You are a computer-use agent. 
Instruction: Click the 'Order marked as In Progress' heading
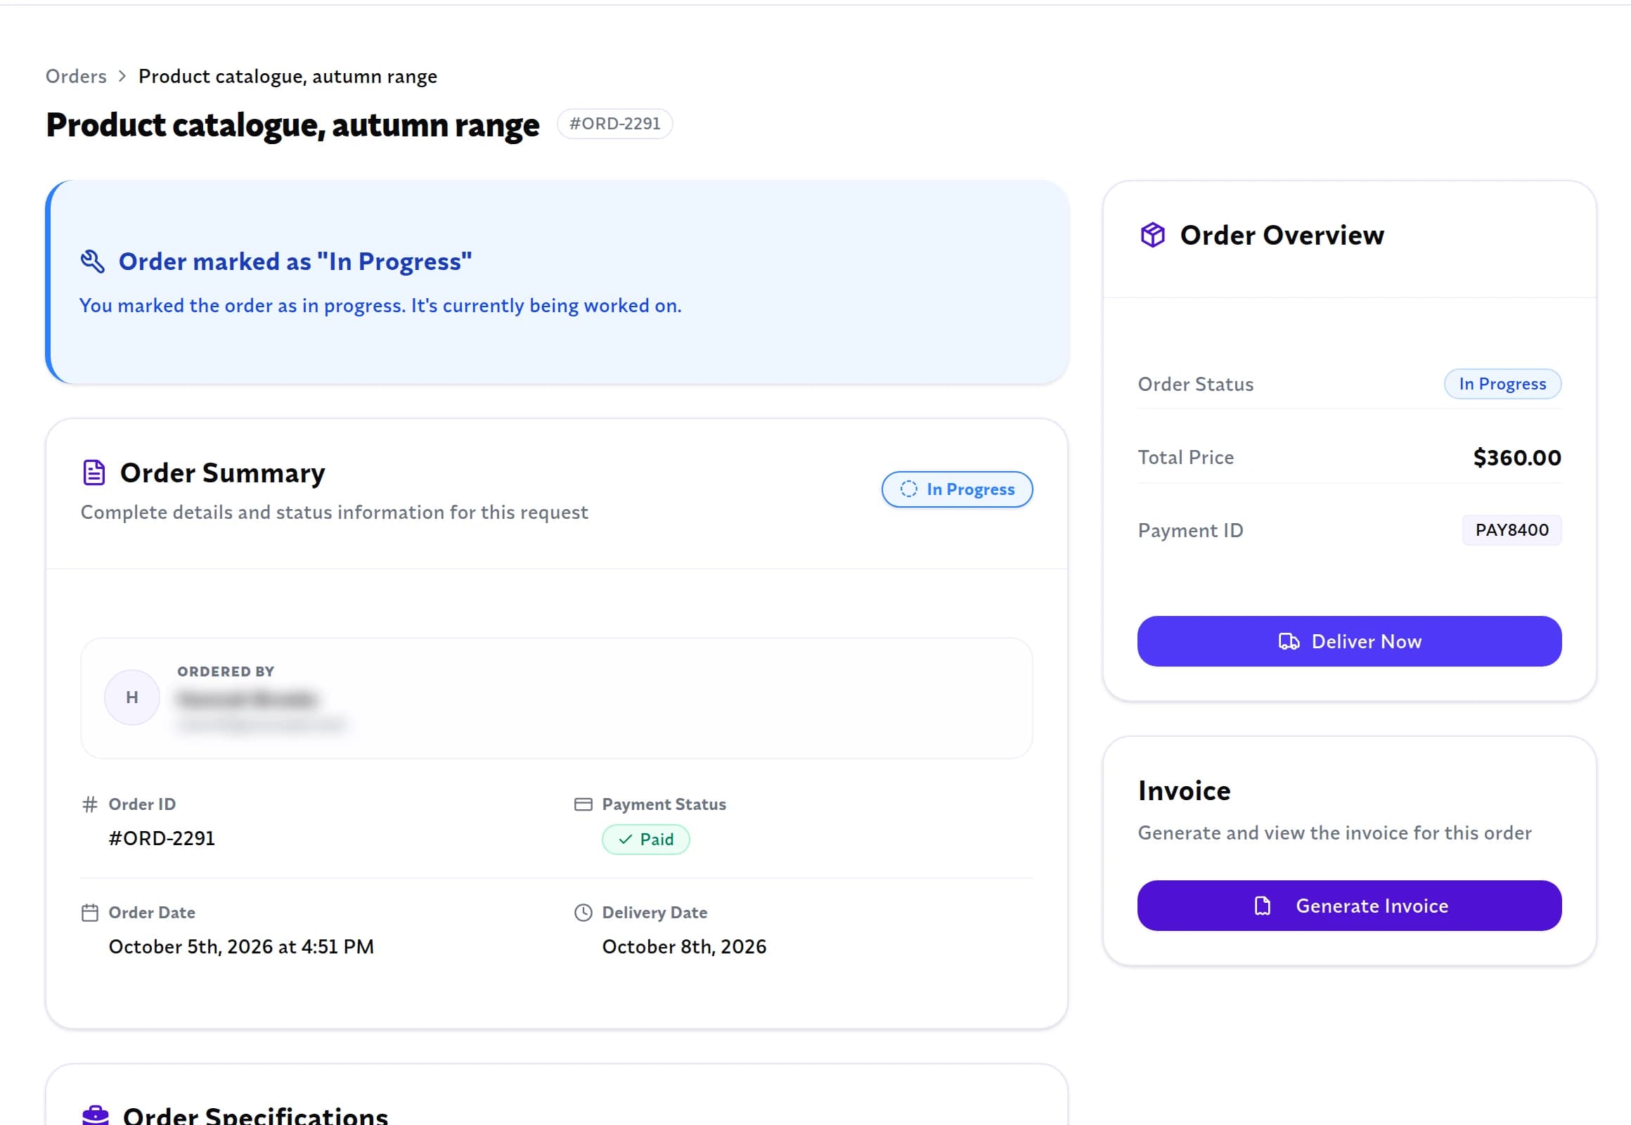pos(295,262)
